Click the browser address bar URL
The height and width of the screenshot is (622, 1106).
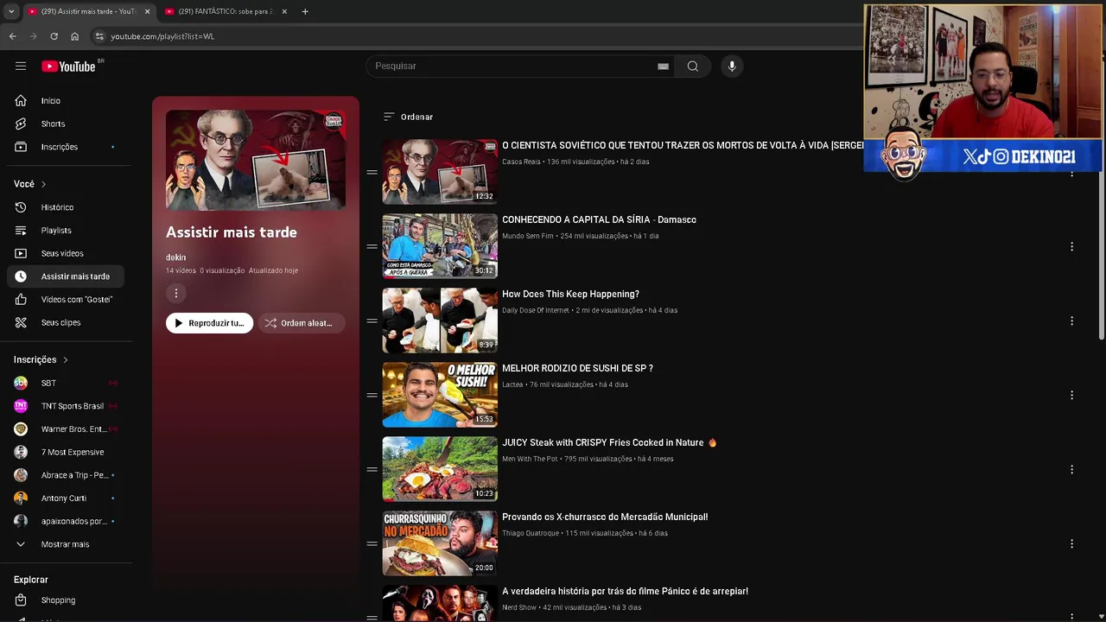click(x=162, y=36)
